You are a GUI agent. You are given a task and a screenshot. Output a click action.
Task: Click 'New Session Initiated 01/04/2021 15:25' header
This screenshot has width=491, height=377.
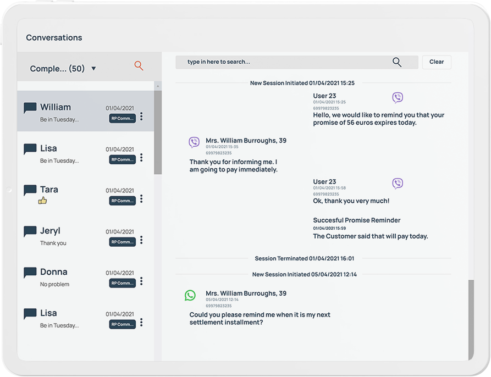(x=302, y=83)
